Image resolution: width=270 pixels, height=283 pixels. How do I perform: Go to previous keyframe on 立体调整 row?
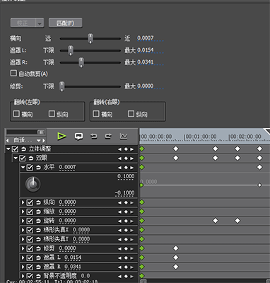120,149
